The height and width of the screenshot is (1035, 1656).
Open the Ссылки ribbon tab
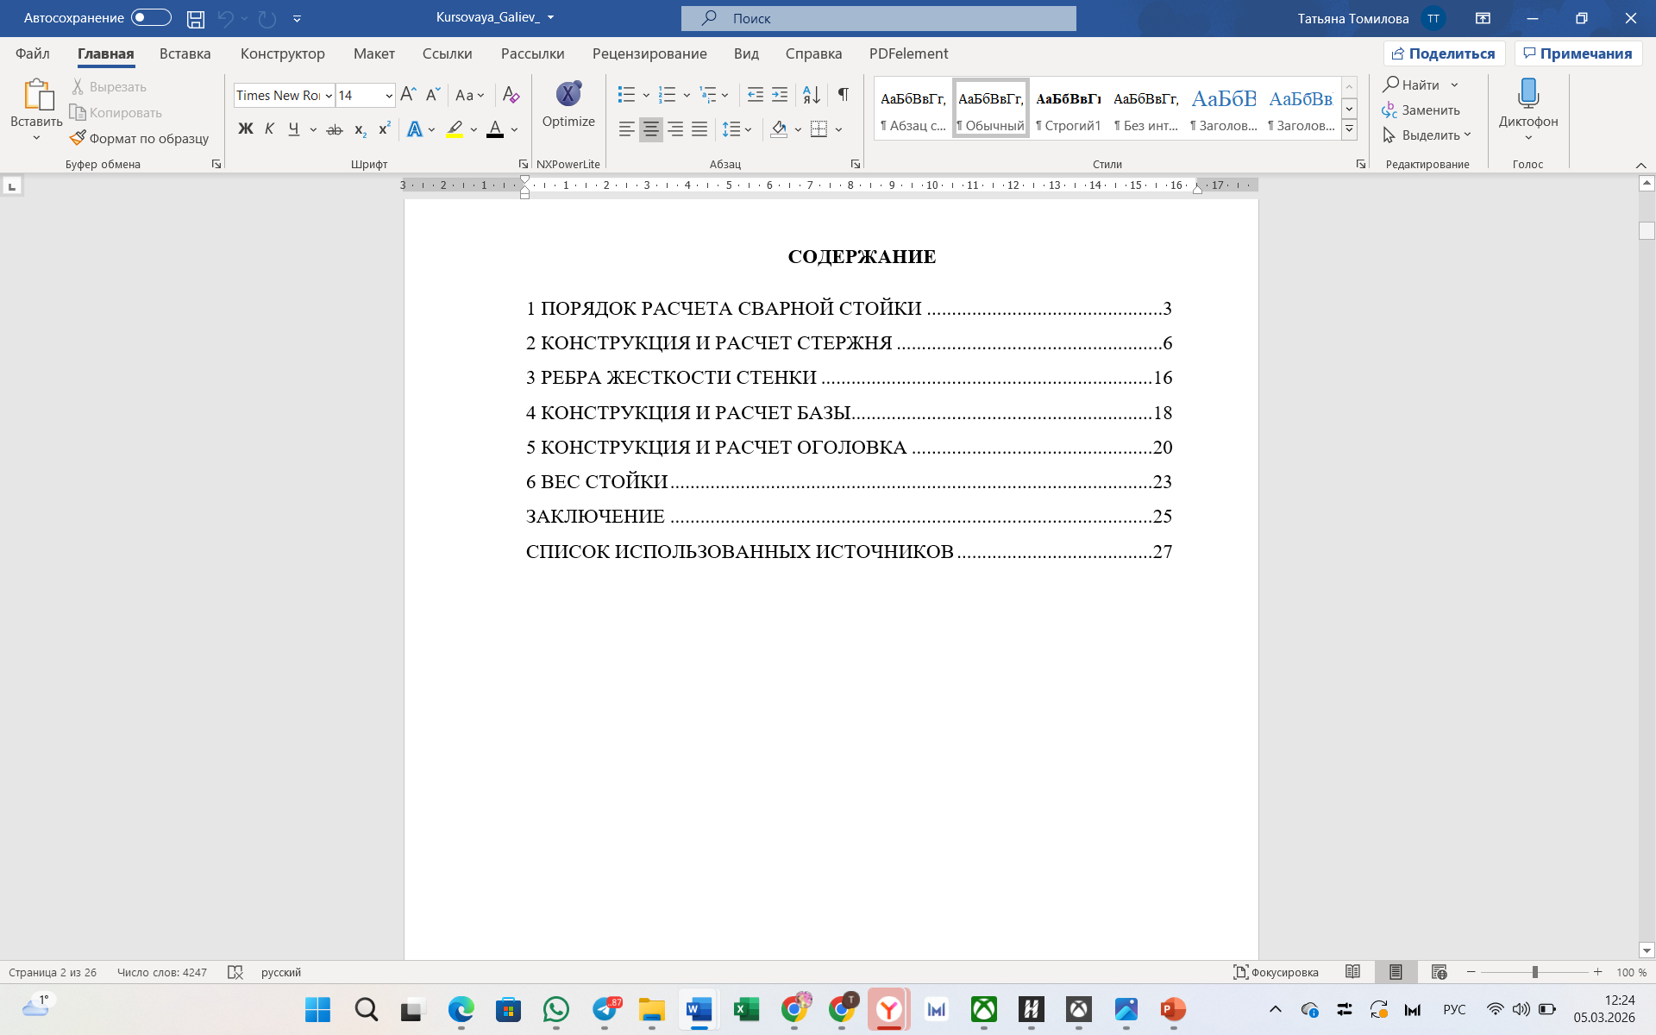pyautogui.click(x=447, y=53)
